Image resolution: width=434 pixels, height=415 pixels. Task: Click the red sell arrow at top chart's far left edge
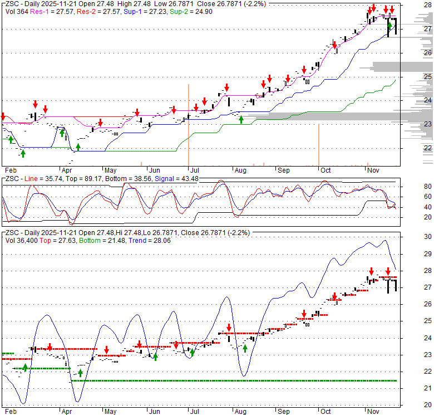pos(3,116)
